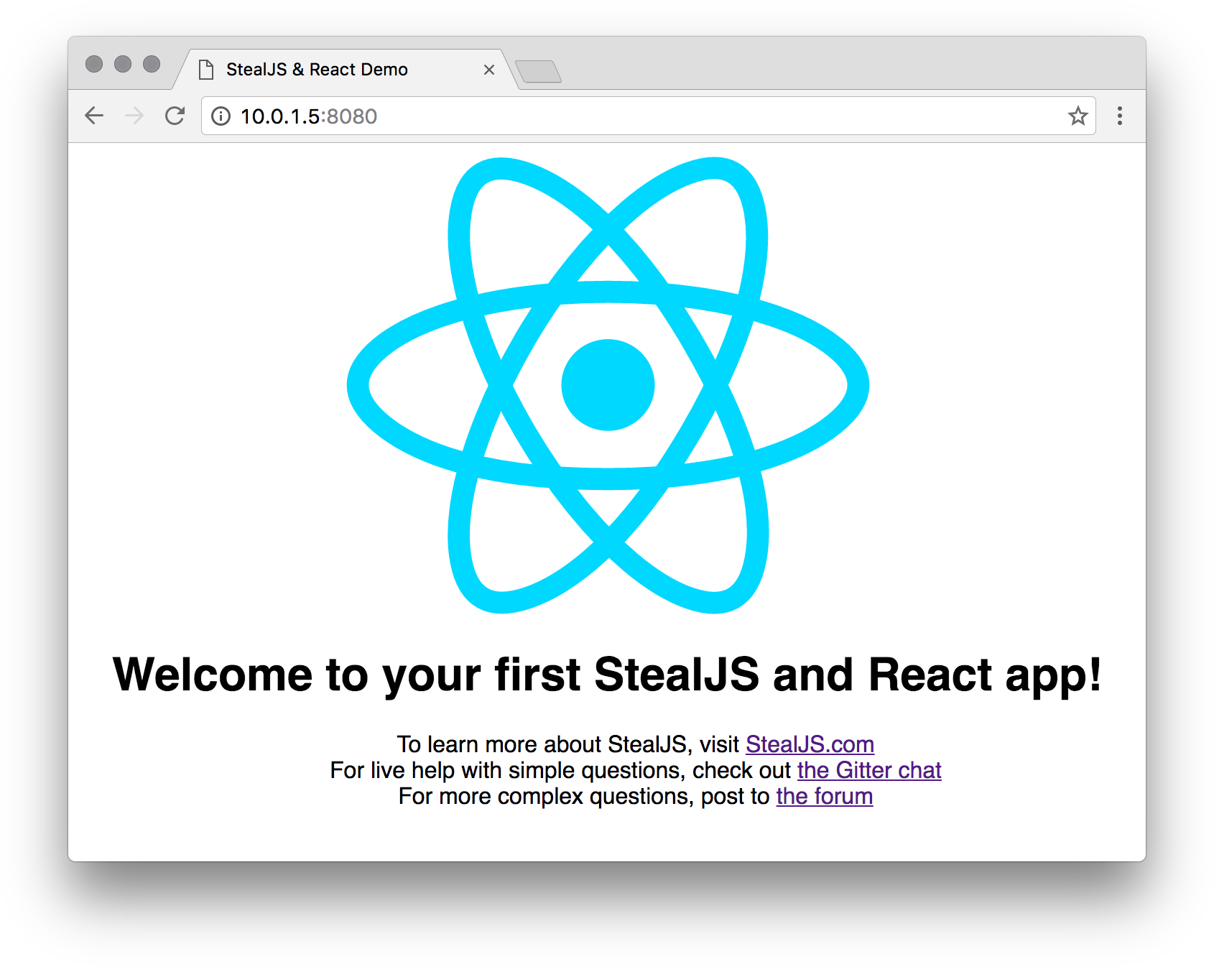Open the Chrome three-dot menu
The width and height of the screenshot is (1214, 967).
coord(1119,116)
